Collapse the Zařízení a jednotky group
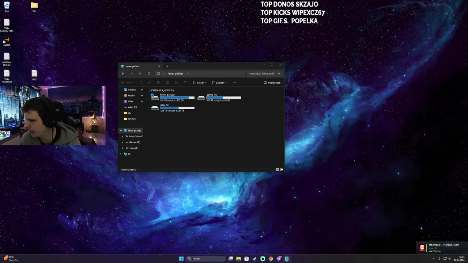This screenshot has width=468, height=263. (149, 90)
